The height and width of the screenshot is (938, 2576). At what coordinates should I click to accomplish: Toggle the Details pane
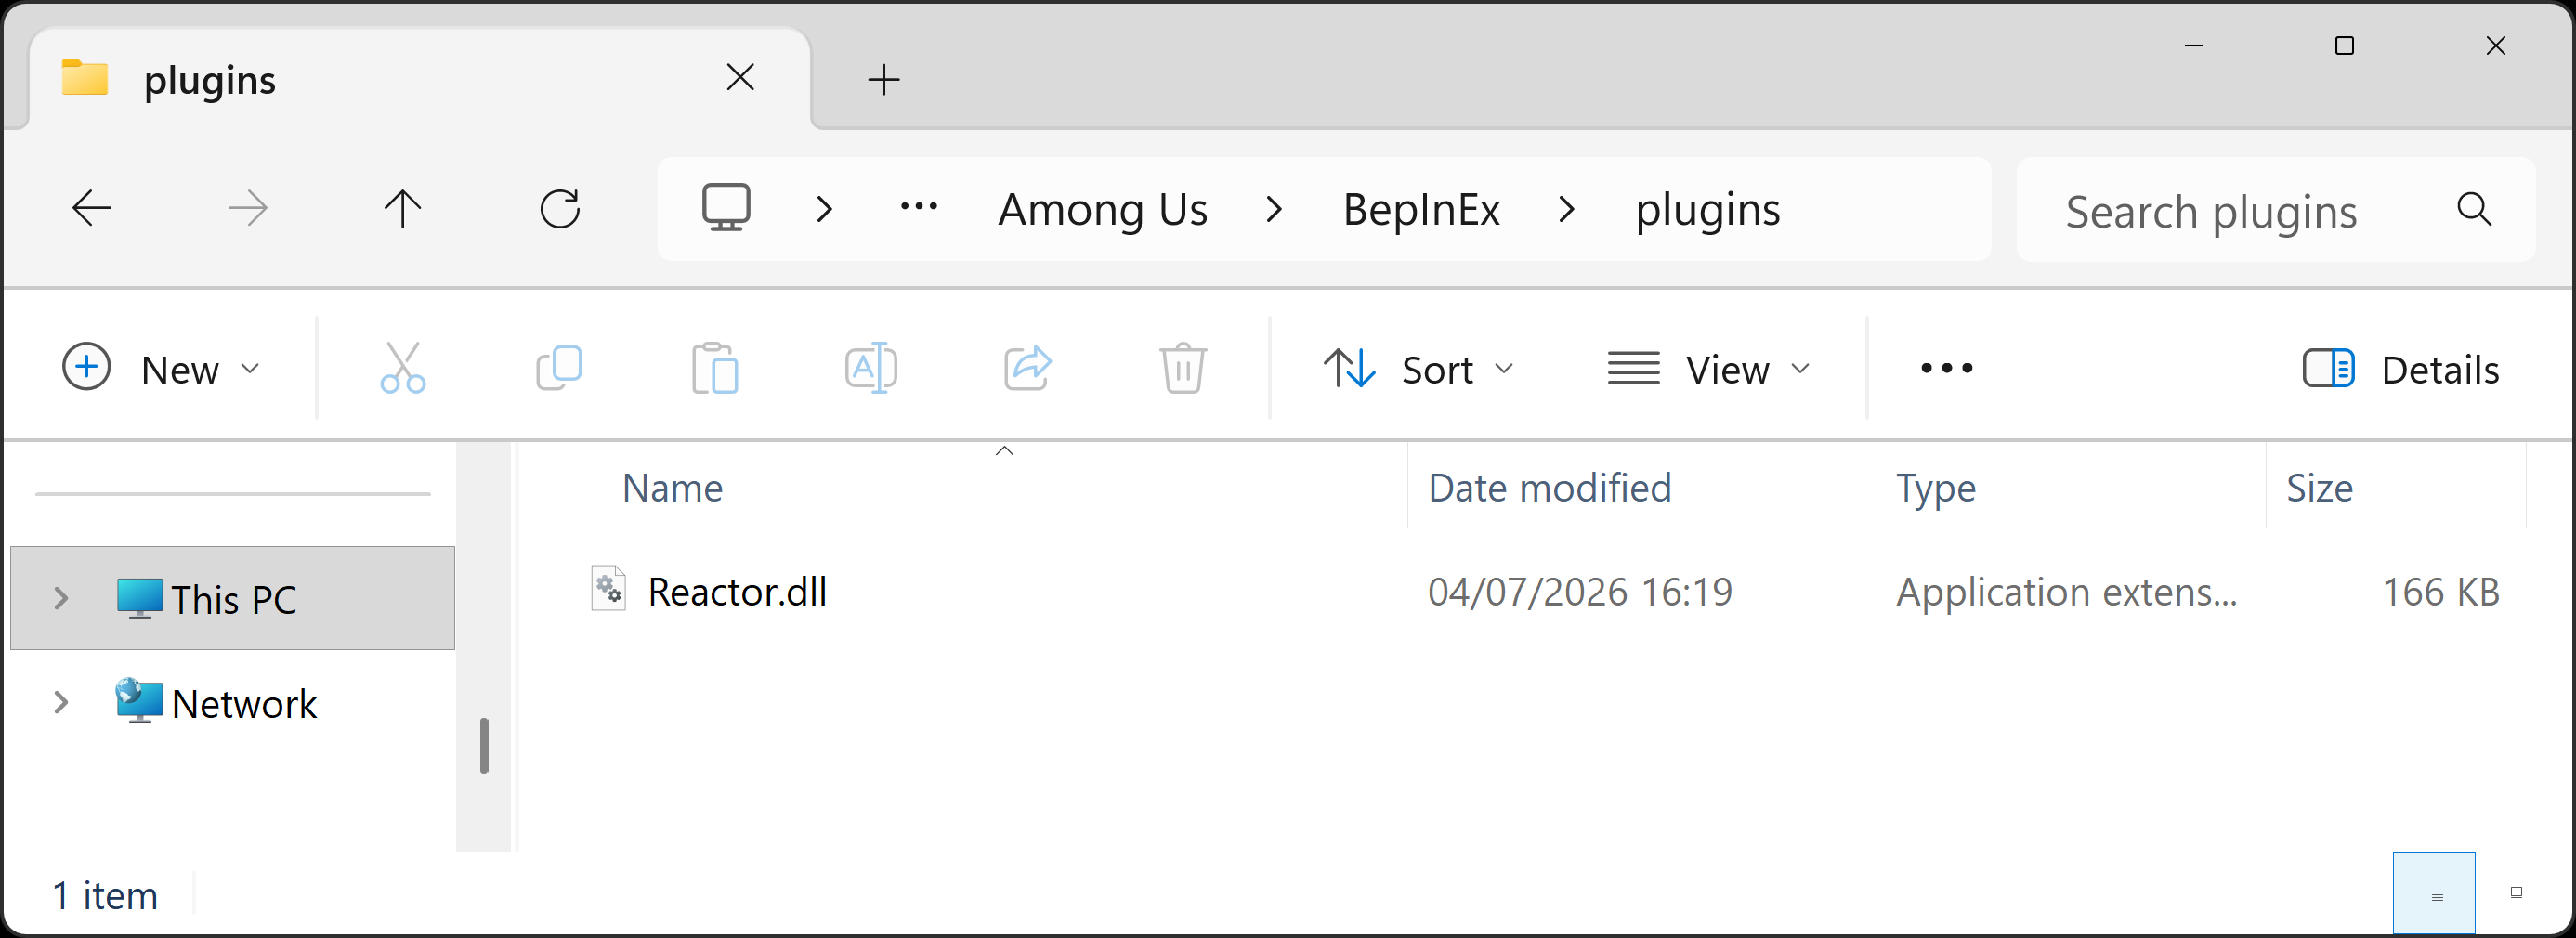click(x=2401, y=369)
